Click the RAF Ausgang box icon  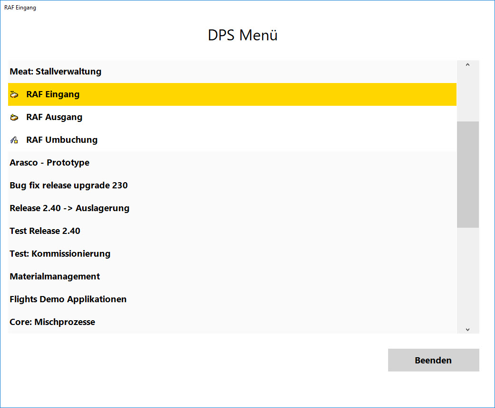point(14,118)
